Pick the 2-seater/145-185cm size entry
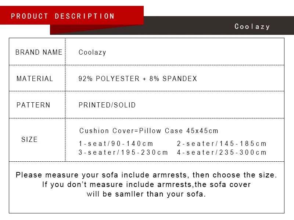Screen dimensions: 294x220 point(222,144)
